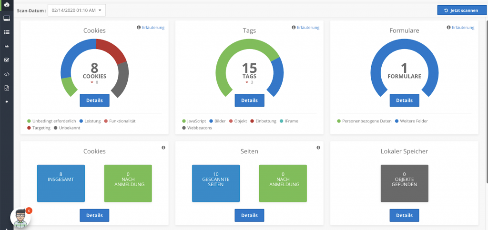Viewport: 488px width, 230px height.
Task: Open the list icon in sidebar
Action: 7,32
